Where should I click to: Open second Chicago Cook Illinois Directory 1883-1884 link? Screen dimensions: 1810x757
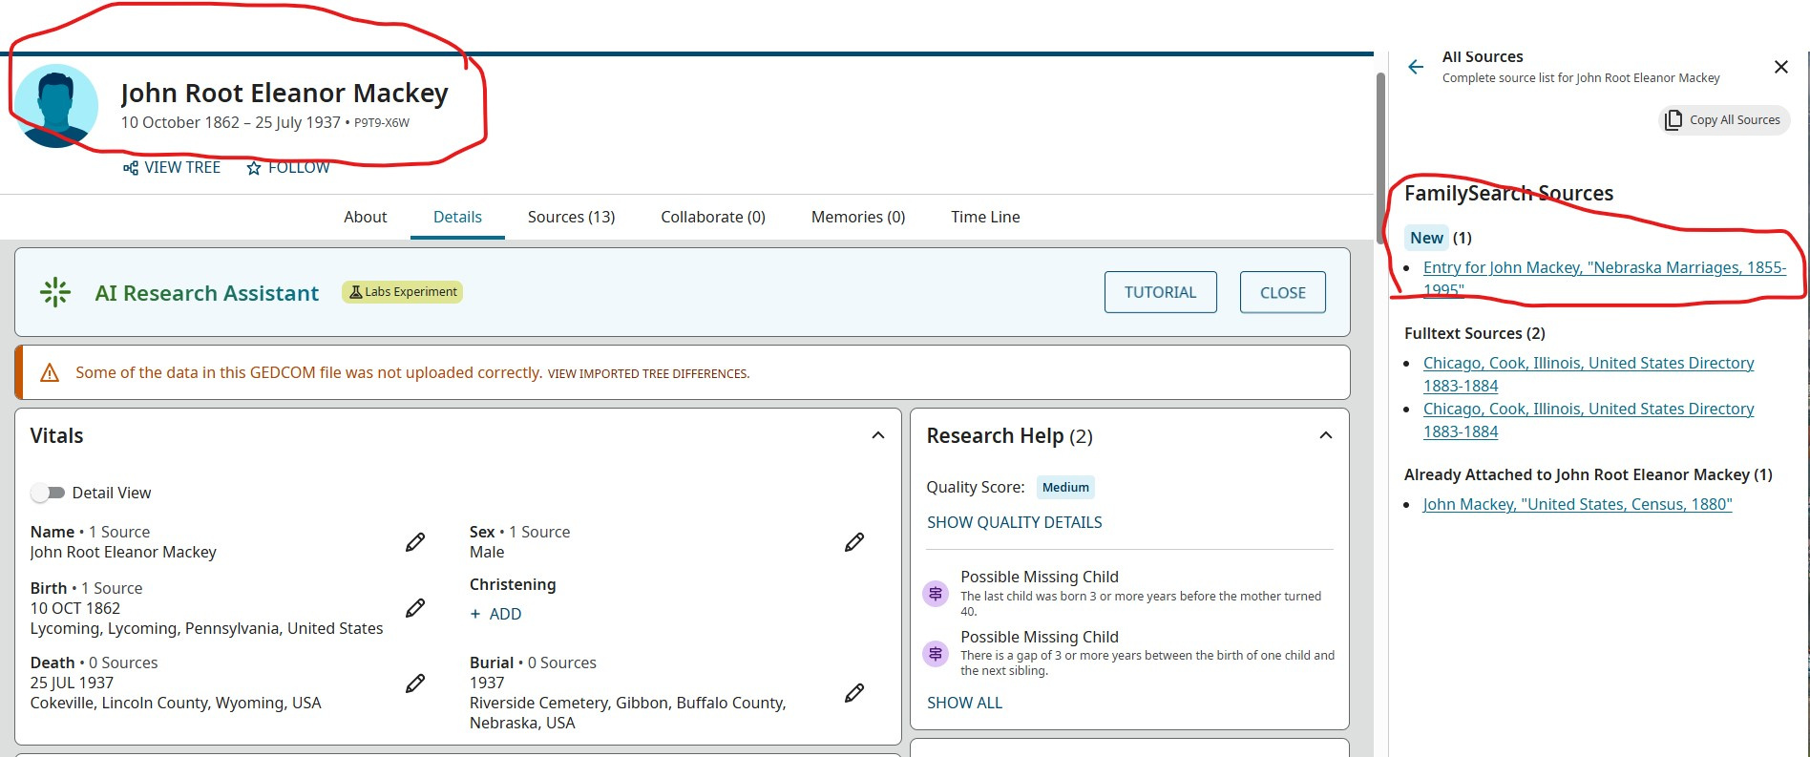pos(1589,420)
